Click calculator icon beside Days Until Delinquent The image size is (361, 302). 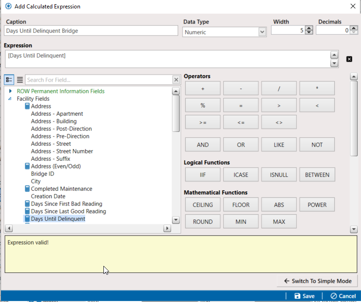(27, 219)
